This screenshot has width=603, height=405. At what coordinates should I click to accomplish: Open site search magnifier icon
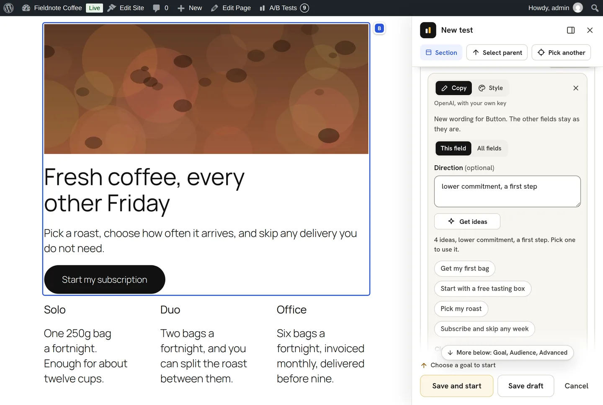pyautogui.click(x=595, y=8)
